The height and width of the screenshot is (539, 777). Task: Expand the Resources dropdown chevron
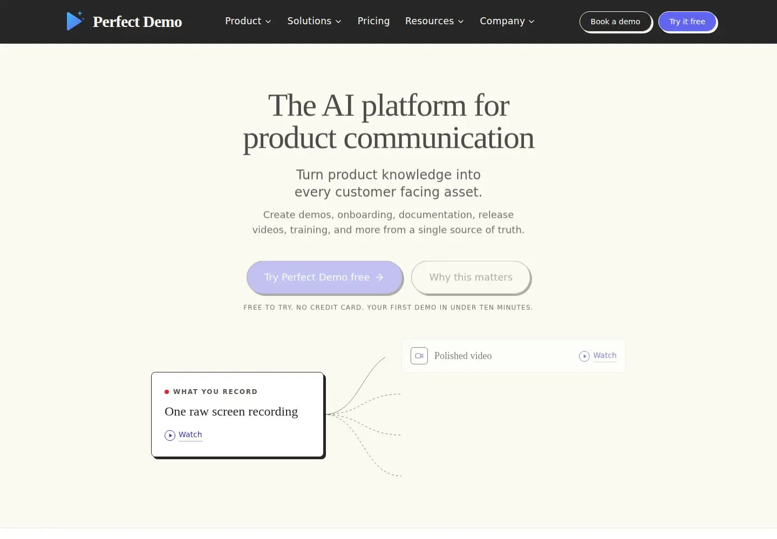point(461,22)
